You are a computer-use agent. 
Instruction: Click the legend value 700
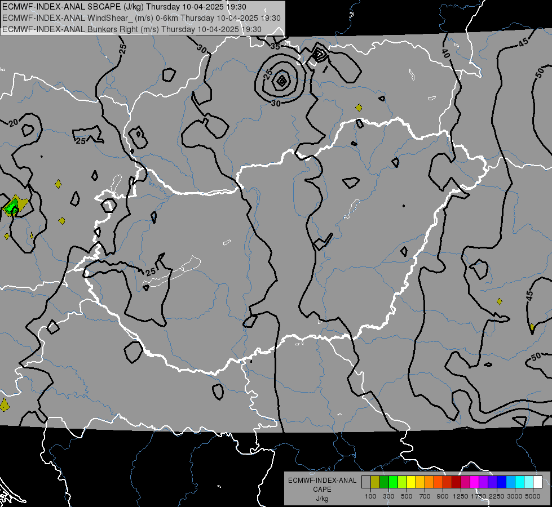(425, 496)
